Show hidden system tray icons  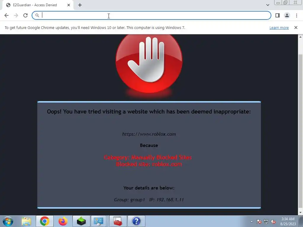tap(252, 221)
